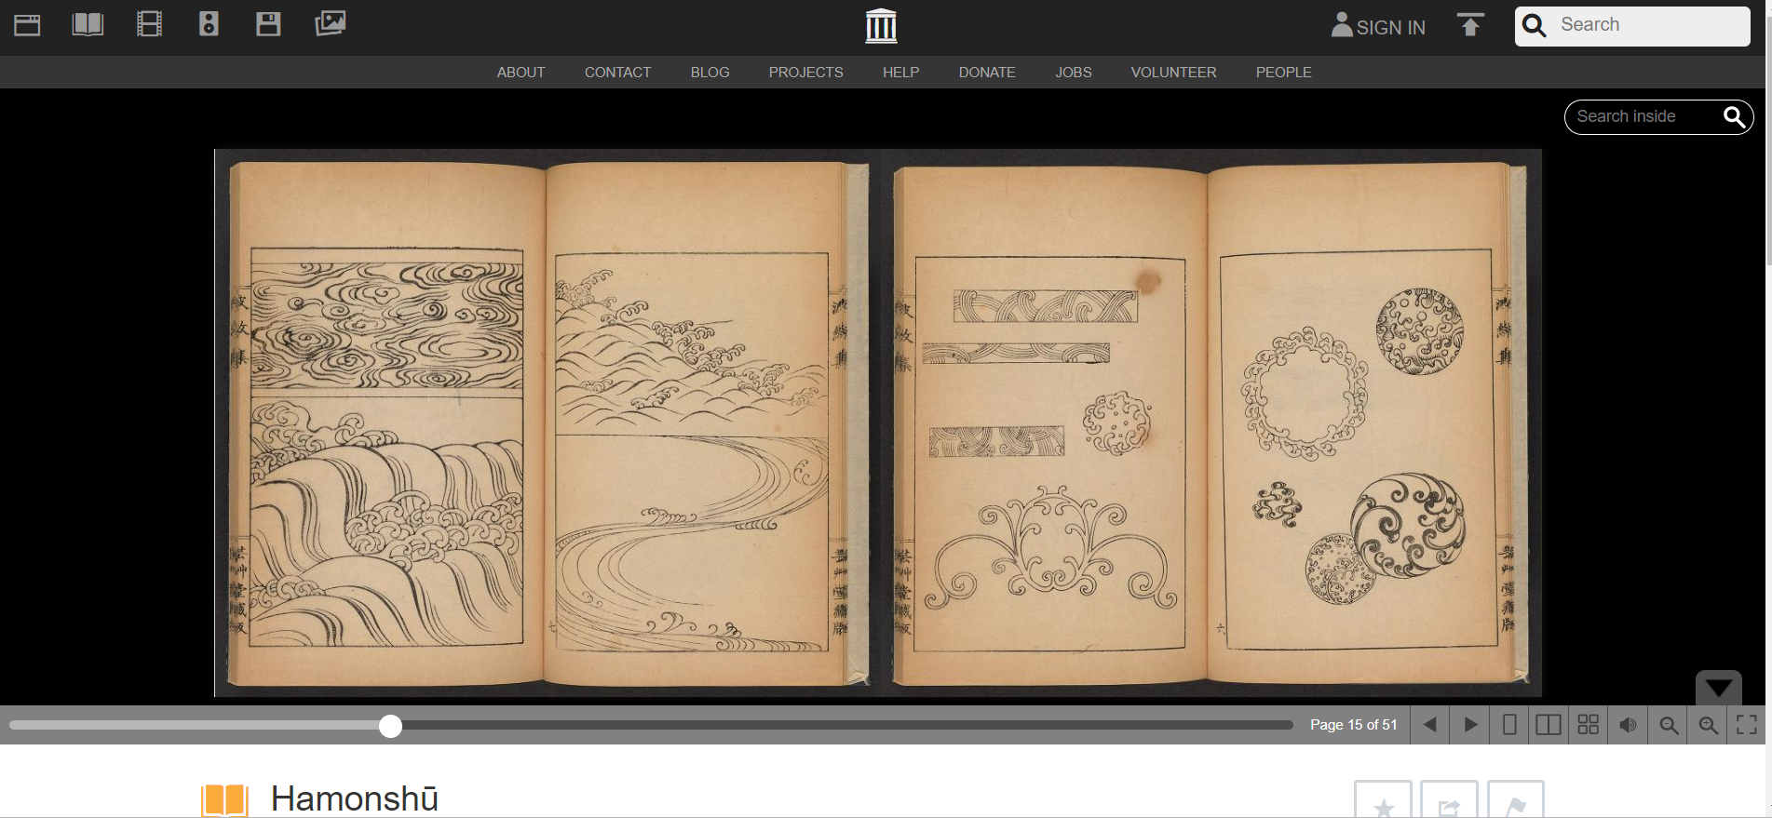Toggle read aloud speaker
The width and height of the screenshot is (1772, 818).
click(1628, 725)
